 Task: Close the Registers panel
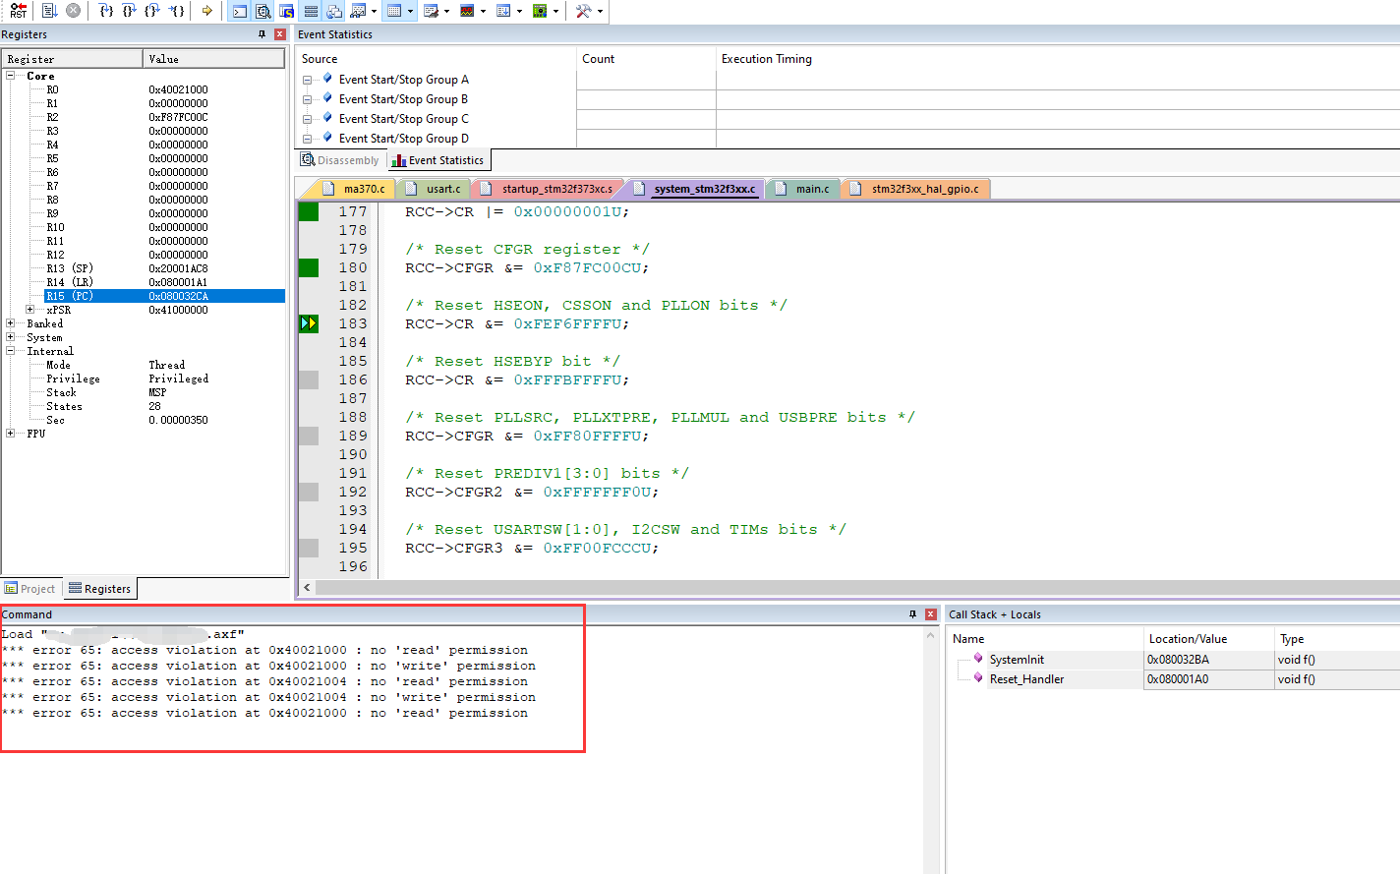tap(279, 34)
